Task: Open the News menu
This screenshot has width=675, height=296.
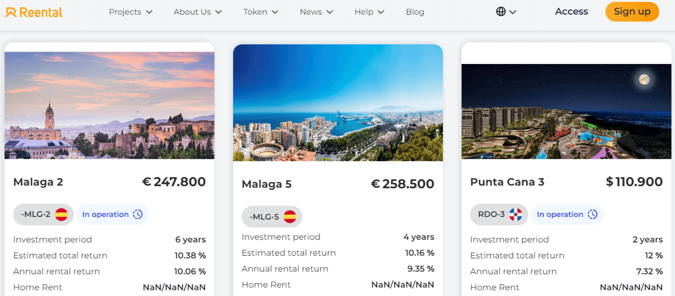Action: [316, 12]
